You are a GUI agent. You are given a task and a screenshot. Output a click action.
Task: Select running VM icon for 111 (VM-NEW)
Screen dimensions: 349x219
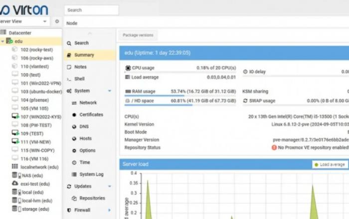pyautogui.click(x=15, y=141)
